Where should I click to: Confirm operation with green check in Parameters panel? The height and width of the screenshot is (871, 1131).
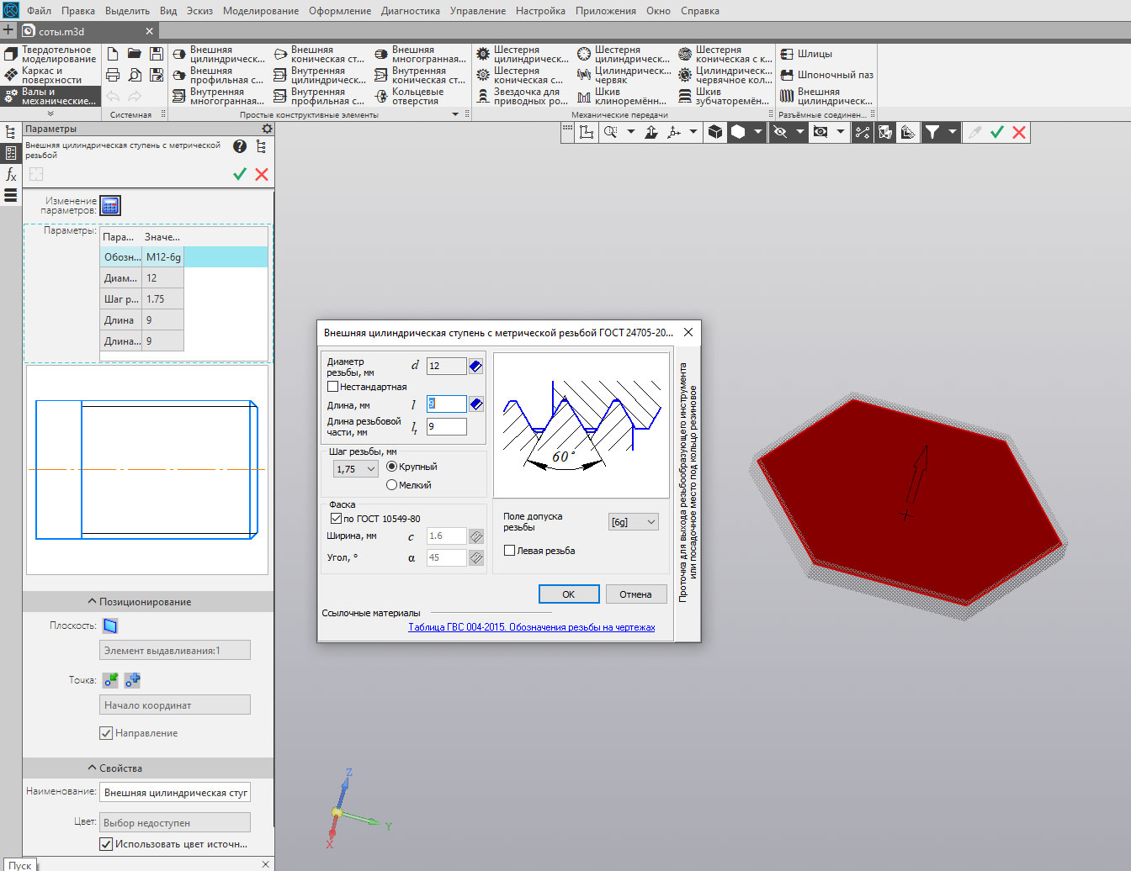[x=240, y=174]
